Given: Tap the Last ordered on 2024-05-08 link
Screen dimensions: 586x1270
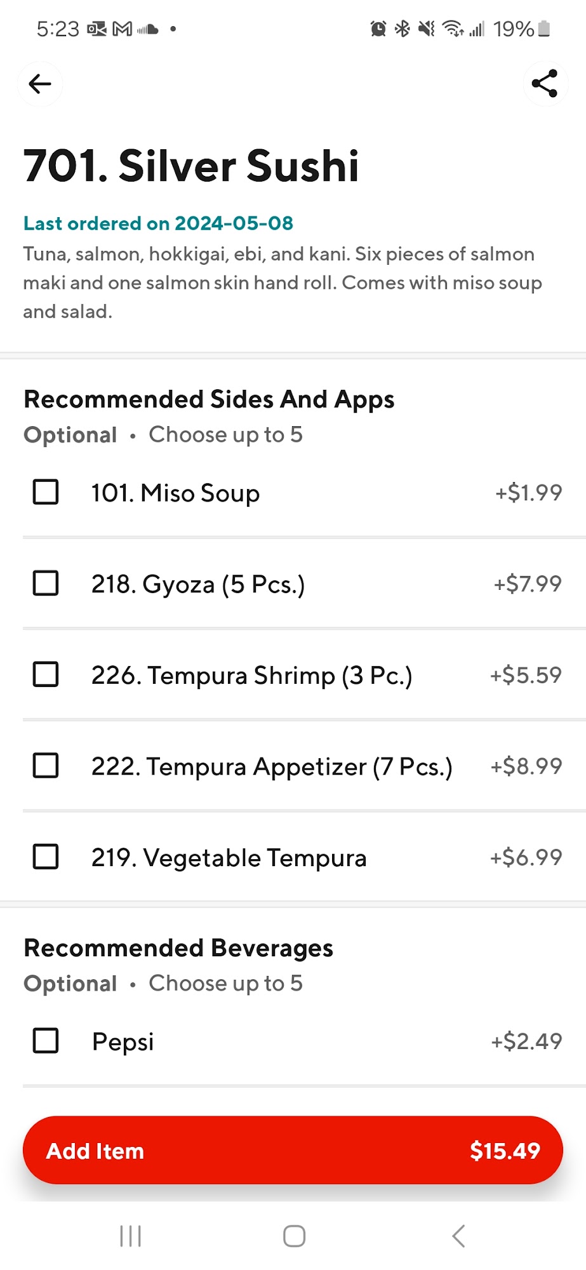Looking at the screenshot, I should 158,224.
